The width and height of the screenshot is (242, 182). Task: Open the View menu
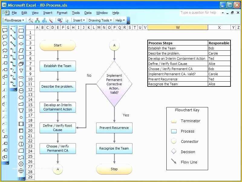coord(35,13)
